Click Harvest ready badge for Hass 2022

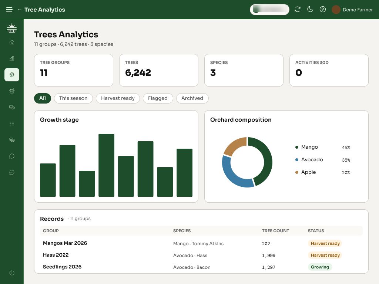click(x=325, y=255)
